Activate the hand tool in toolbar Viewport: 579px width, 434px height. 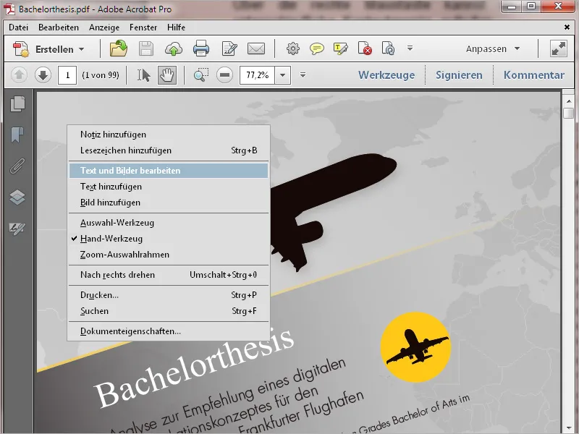tap(167, 75)
